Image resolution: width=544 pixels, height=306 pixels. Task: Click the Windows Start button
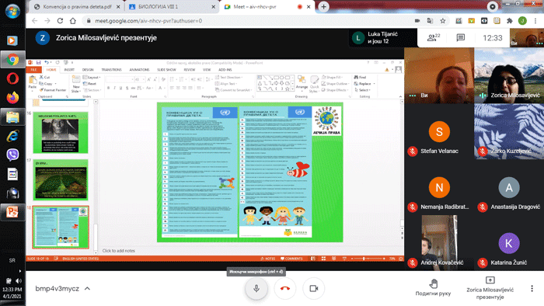click(x=12, y=11)
